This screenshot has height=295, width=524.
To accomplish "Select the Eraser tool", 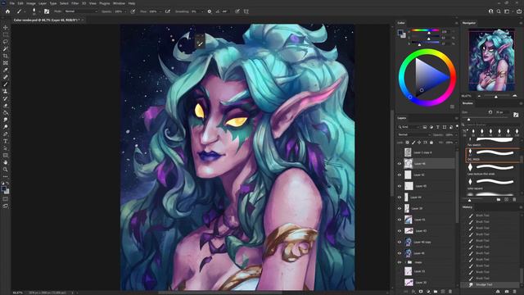I will coord(6,106).
